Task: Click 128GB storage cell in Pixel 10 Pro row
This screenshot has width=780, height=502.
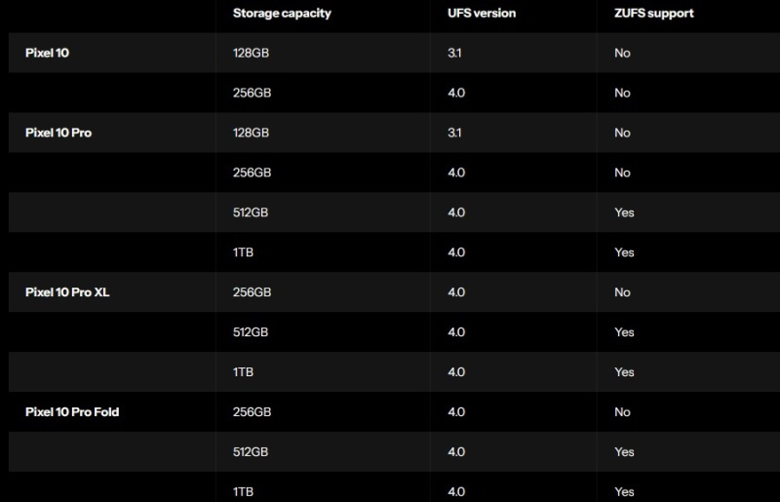Action: tap(251, 133)
